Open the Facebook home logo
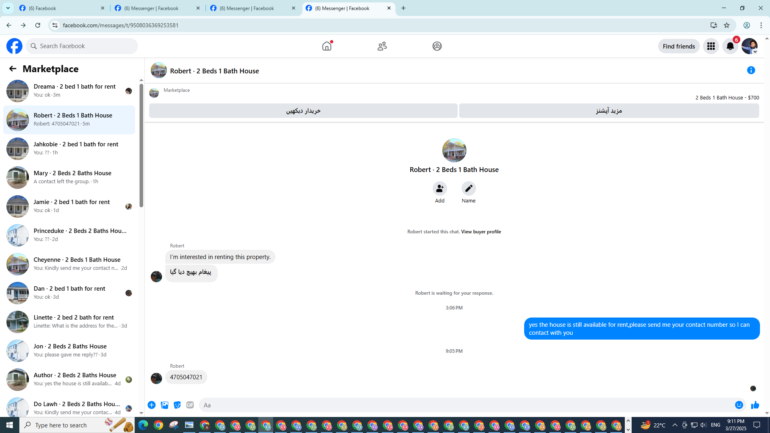770x433 pixels. coord(14,46)
